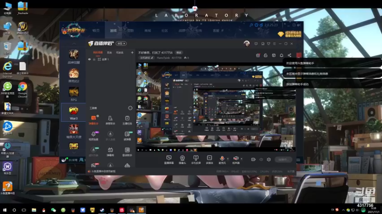Open the user avatar in companion title bar
The image size is (382, 214).
click(246, 43)
